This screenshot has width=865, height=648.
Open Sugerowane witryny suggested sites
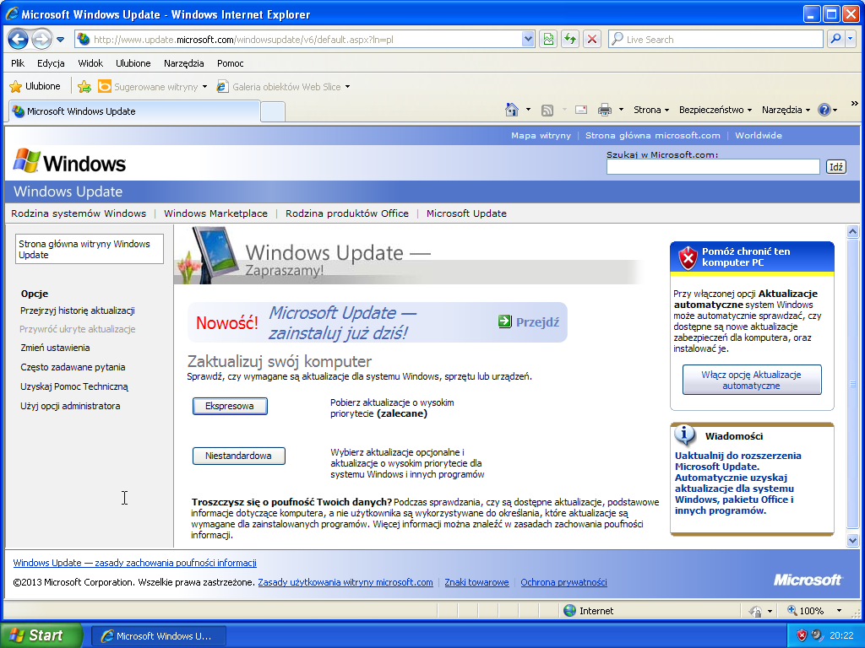click(x=152, y=87)
